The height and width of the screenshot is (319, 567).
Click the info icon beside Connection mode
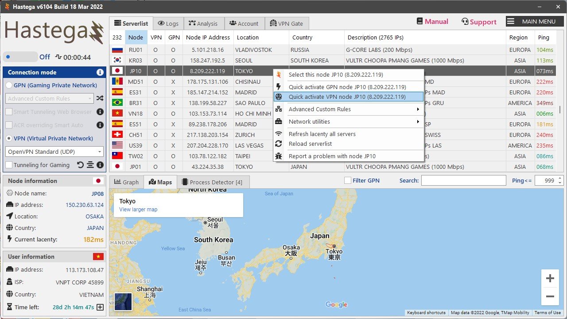pyautogui.click(x=100, y=72)
